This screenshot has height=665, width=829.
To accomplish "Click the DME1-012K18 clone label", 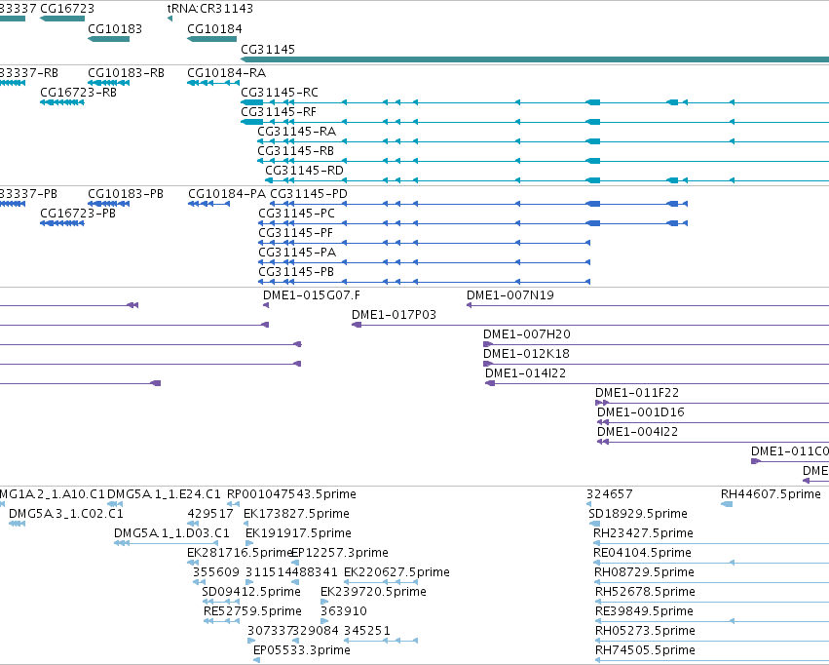I will (x=526, y=354).
